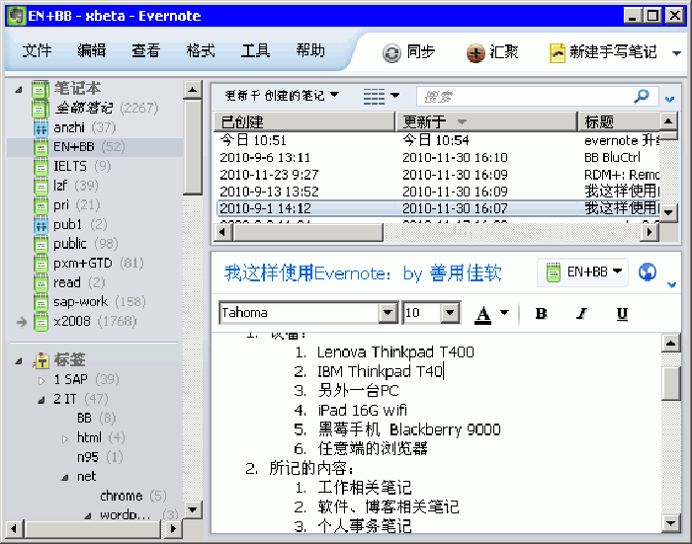The image size is (692, 544).
Task: Collapse the net tag
Action: [65, 478]
